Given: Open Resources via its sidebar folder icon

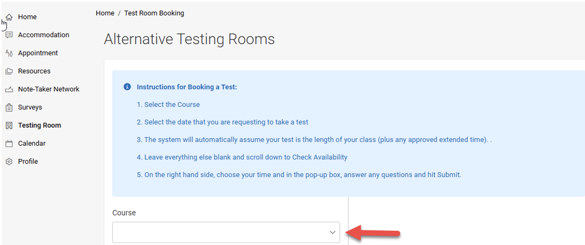Looking at the screenshot, I should [9, 71].
